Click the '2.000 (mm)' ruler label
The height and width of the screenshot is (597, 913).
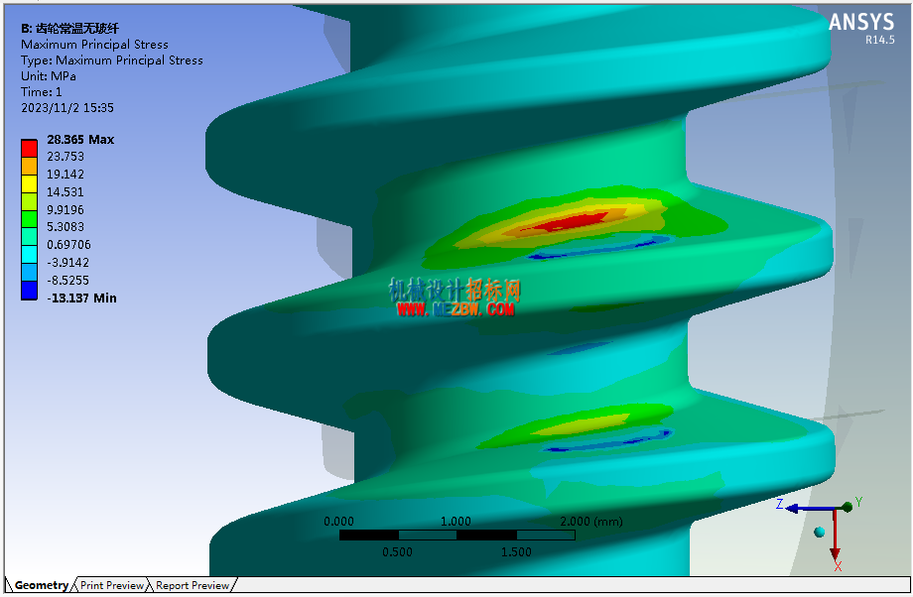[x=591, y=522]
